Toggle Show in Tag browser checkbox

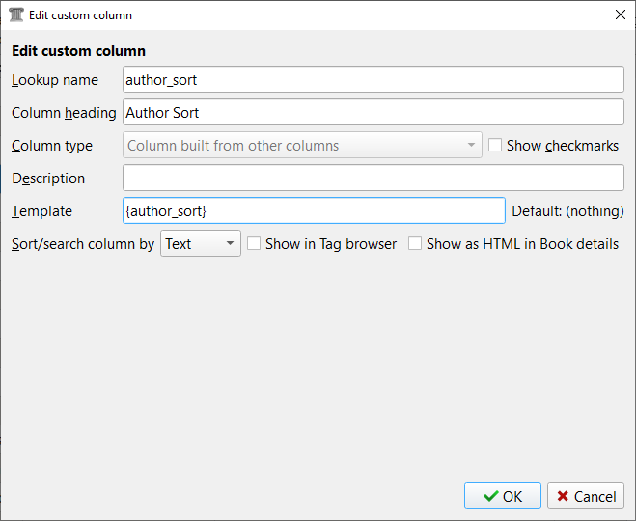click(x=255, y=244)
